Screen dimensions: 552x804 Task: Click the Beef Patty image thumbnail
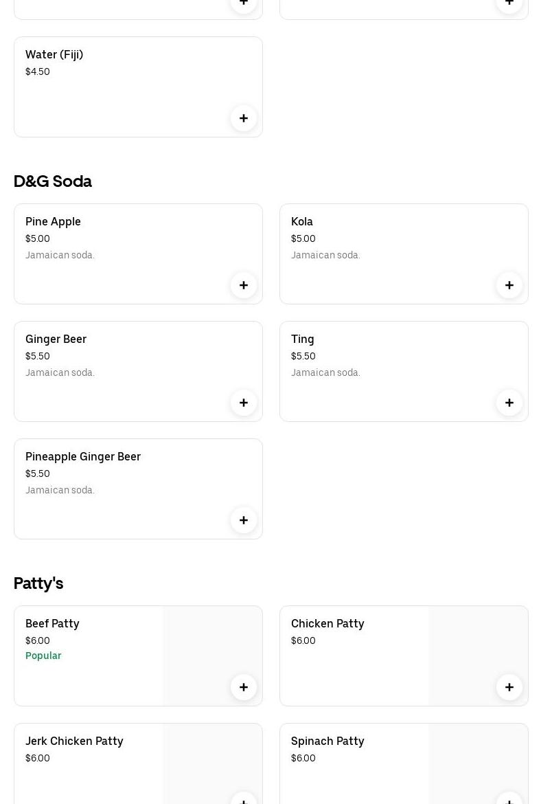pos(206,646)
